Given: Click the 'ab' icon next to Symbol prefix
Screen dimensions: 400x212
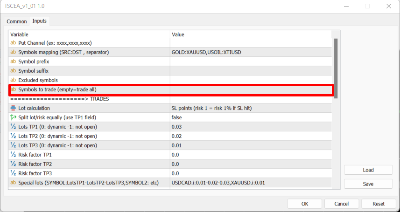Looking at the screenshot, I should pyautogui.click(x=13, y=62).
